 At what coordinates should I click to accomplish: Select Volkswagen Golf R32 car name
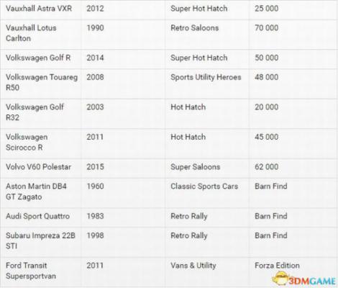35,112
